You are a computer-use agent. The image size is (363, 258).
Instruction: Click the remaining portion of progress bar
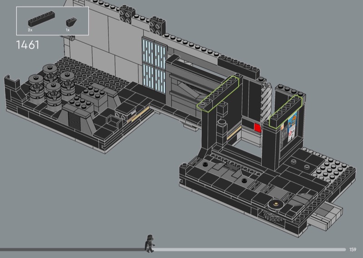click(x=250, y=249)
